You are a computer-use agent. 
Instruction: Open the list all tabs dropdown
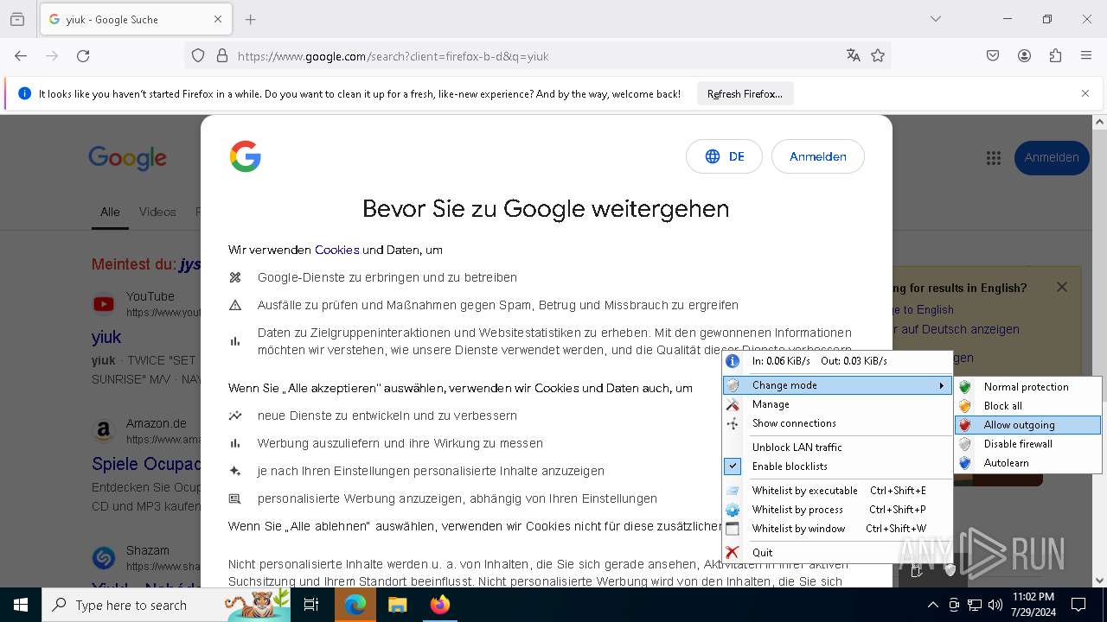pos(936,19)
